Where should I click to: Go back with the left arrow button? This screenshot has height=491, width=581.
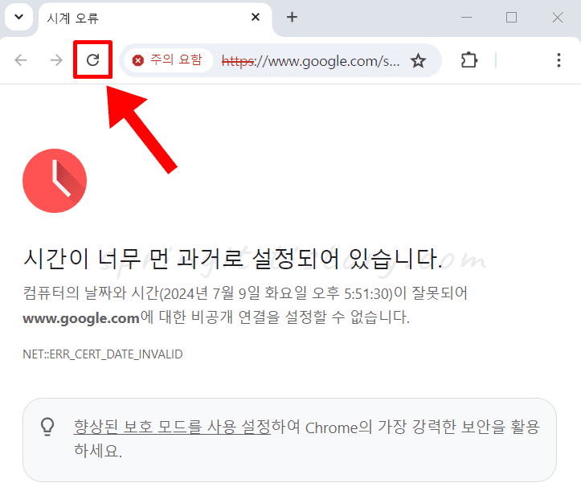tap(21, 59)
